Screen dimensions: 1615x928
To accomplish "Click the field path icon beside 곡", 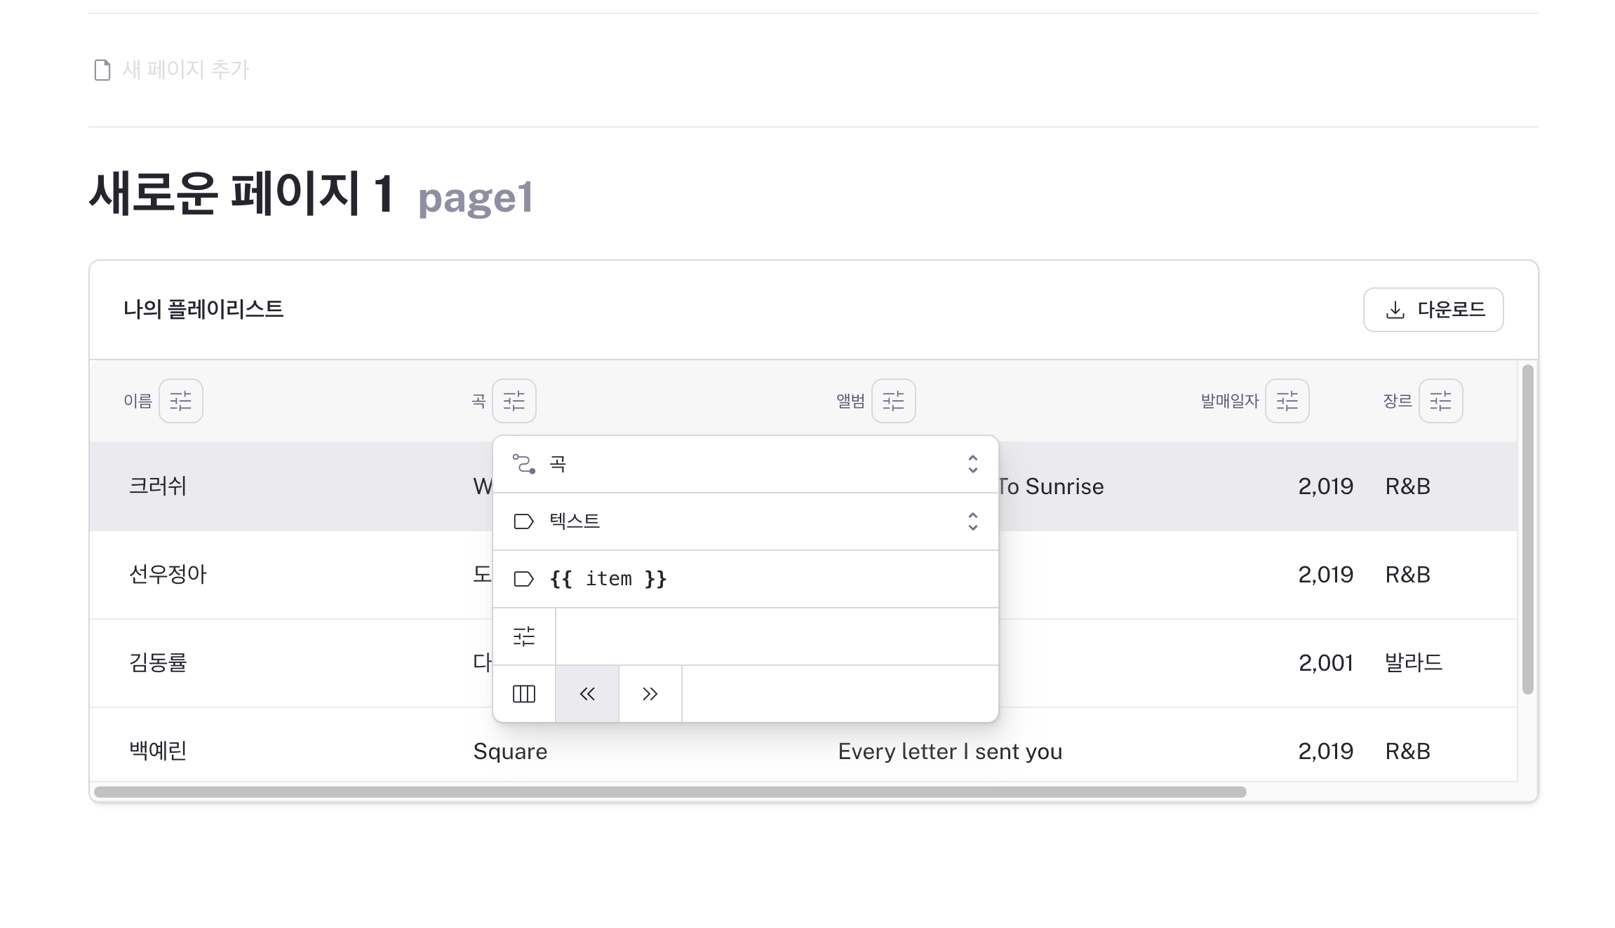I will [x=524, y=464].
